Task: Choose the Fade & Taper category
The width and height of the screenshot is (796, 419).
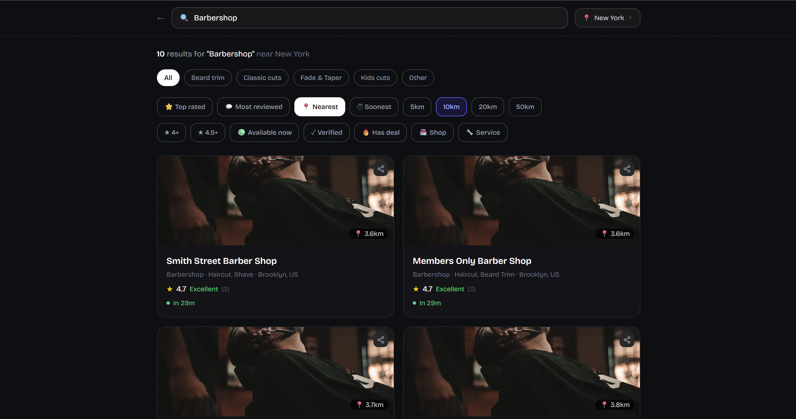Action: 321,78
